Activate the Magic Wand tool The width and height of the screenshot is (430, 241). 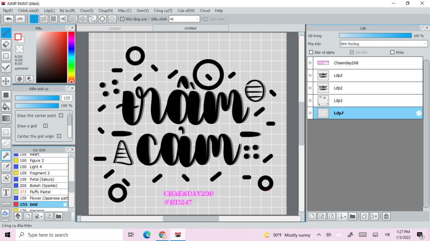point(6,155)
